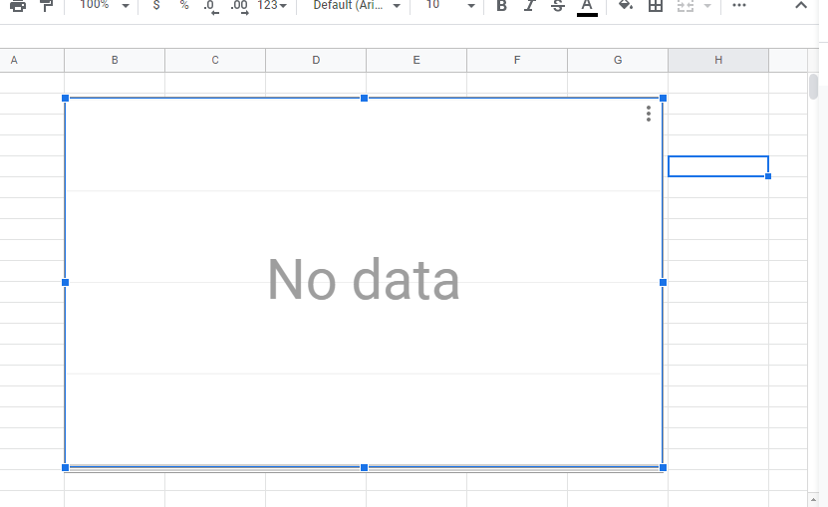Select column B header
The width and height of the screenshot is (828, 507).
click(115, 60)
